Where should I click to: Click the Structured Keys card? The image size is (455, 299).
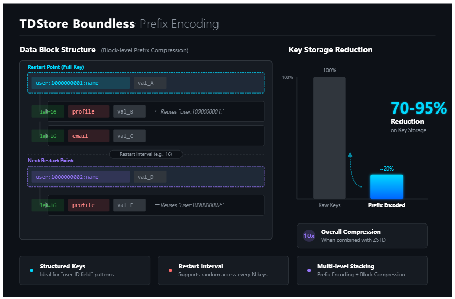[84, 270]
